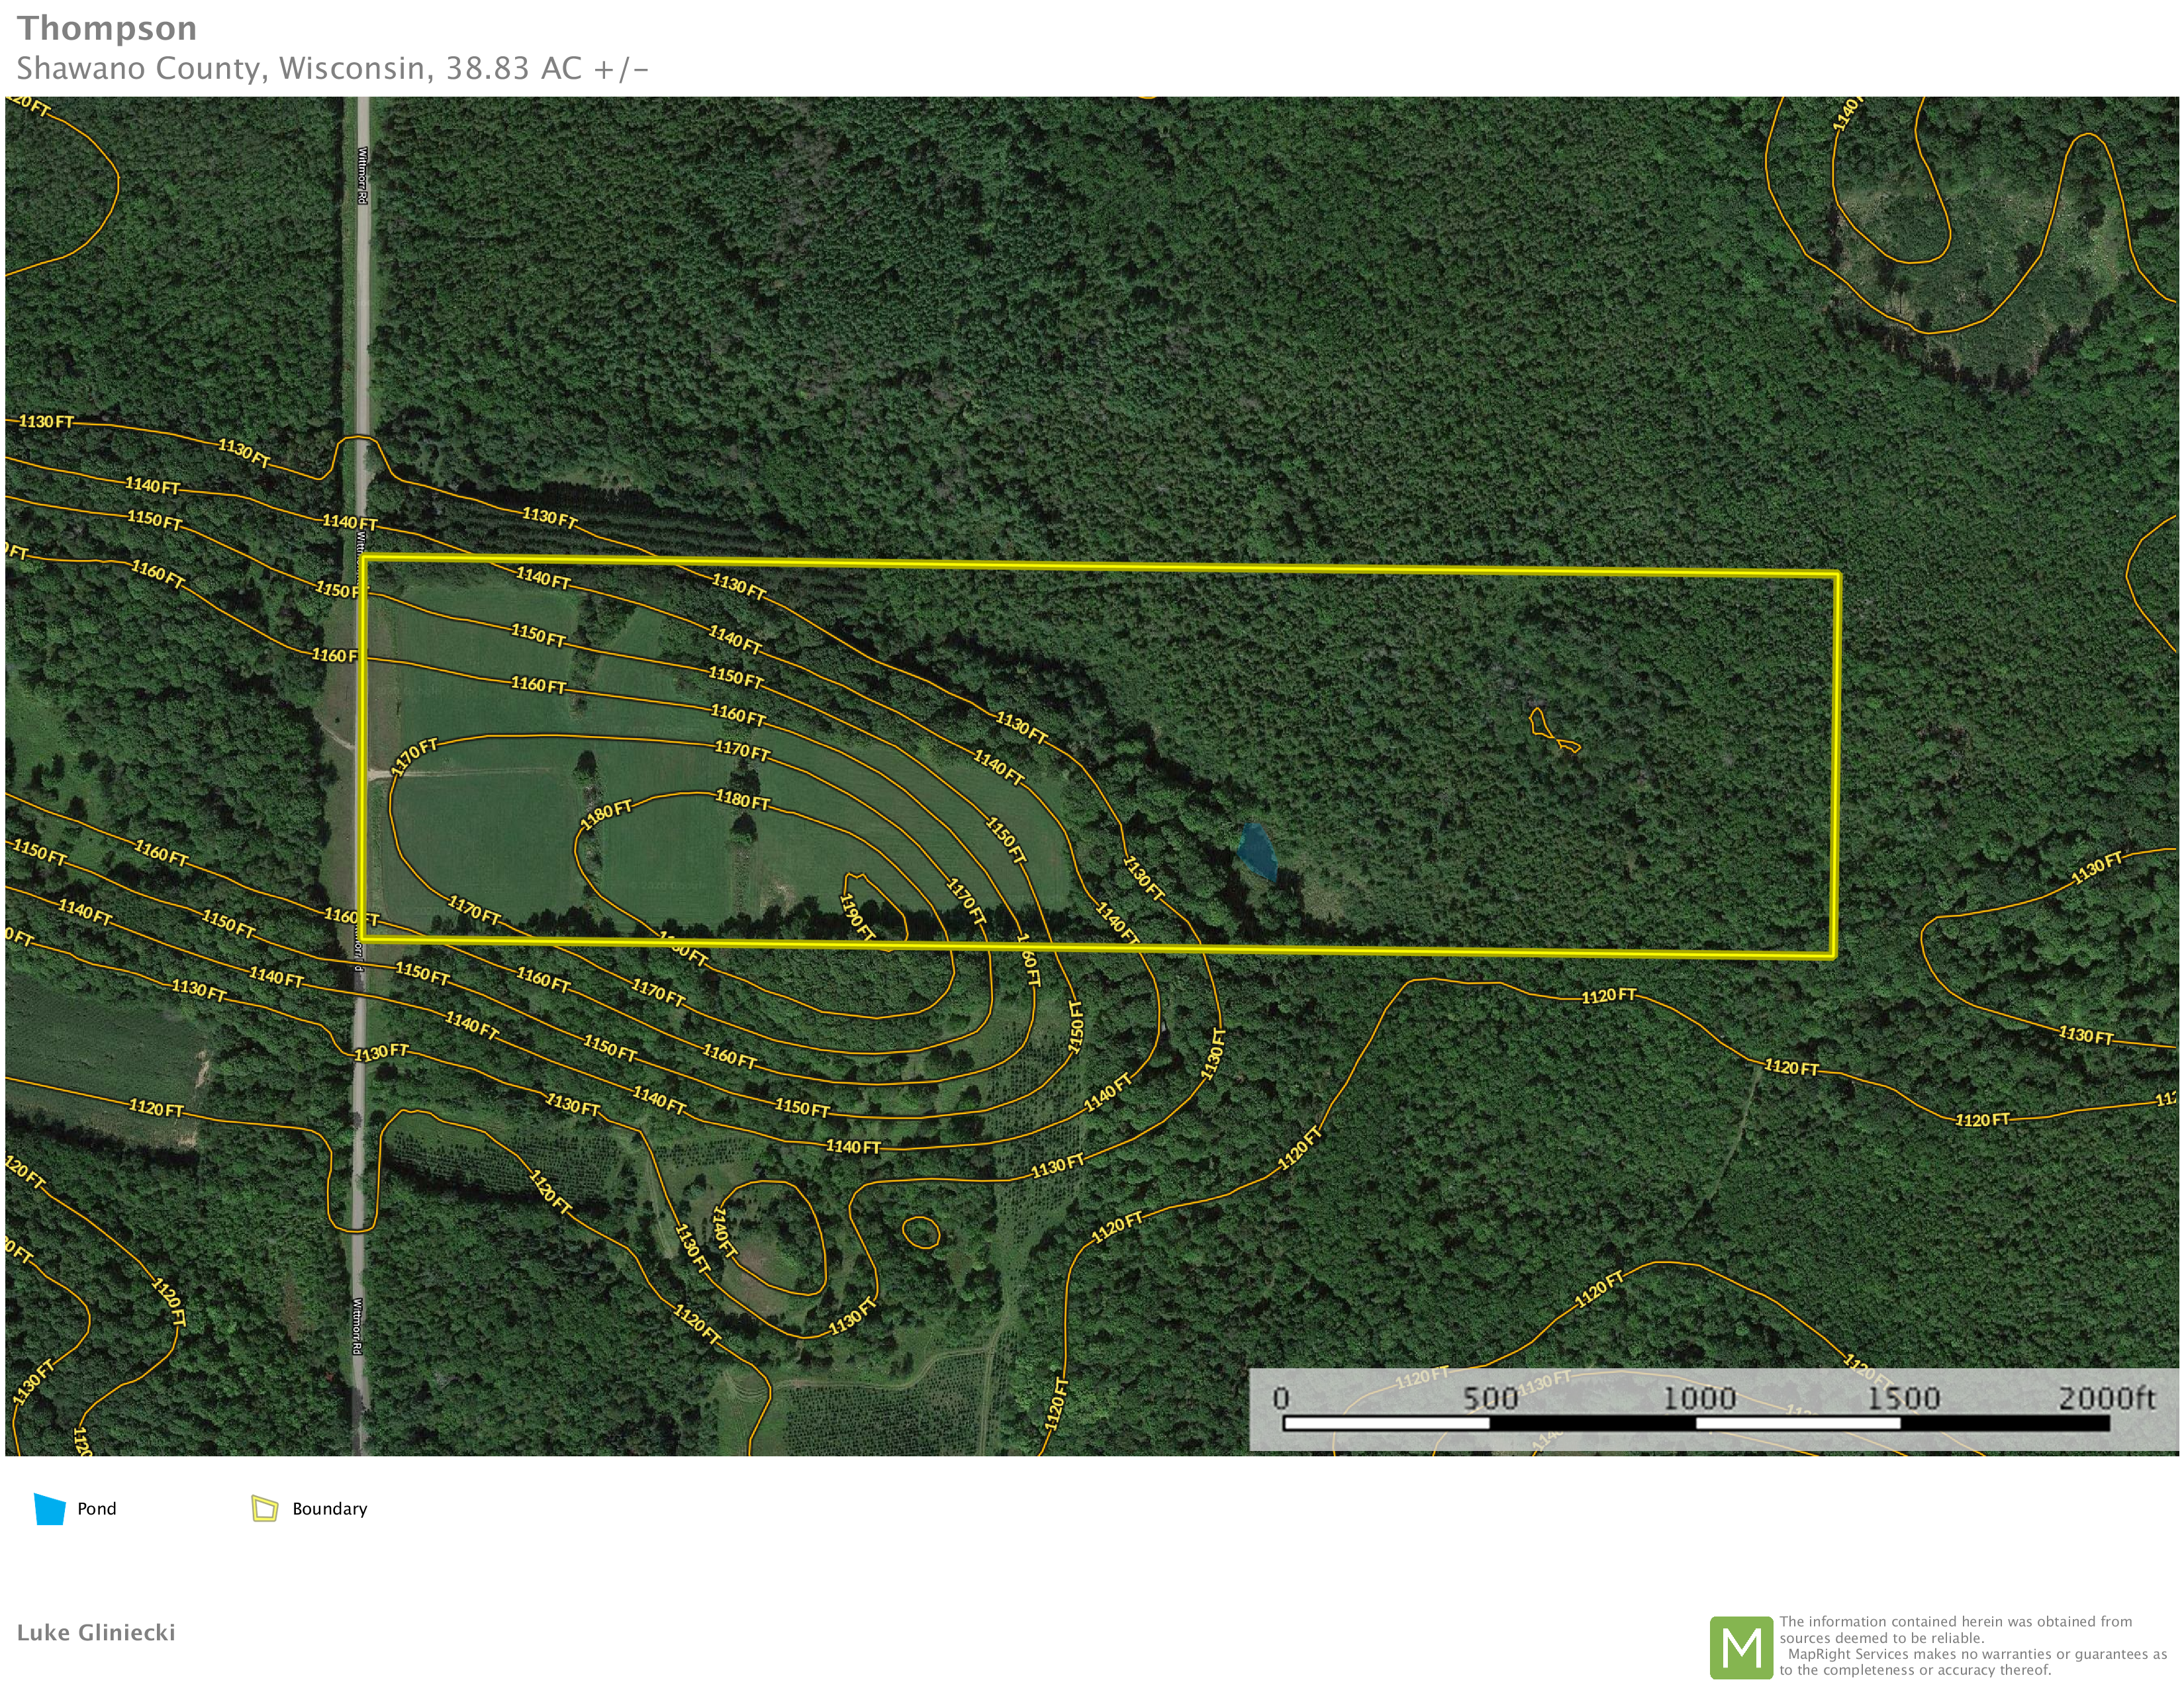Image resolution: width=2184 pixels, height=1688 pixels.
Task: Click the Pond legend label
Action: [97, 1509]
